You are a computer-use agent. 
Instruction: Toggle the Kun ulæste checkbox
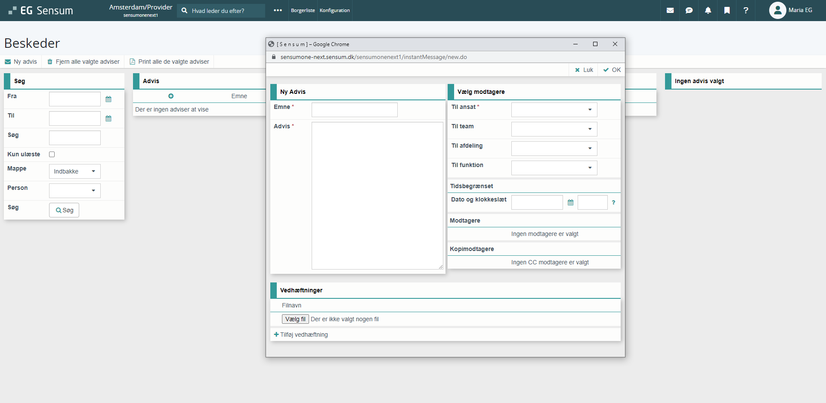[x=52, y=154]
